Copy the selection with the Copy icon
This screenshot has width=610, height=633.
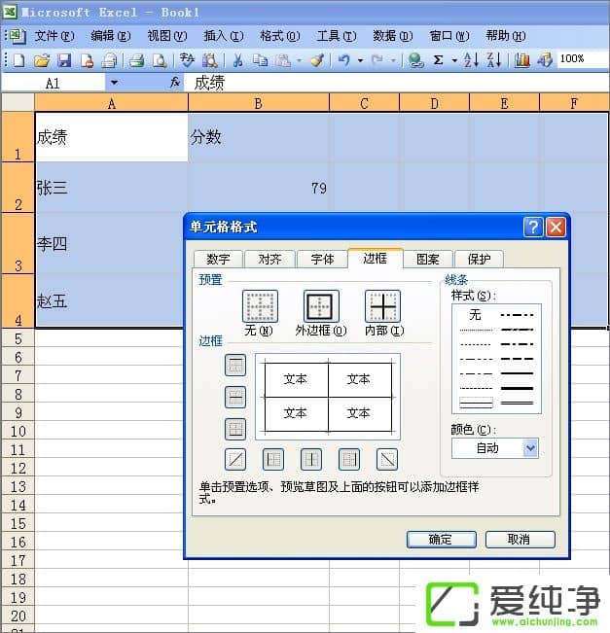(260, 60)
